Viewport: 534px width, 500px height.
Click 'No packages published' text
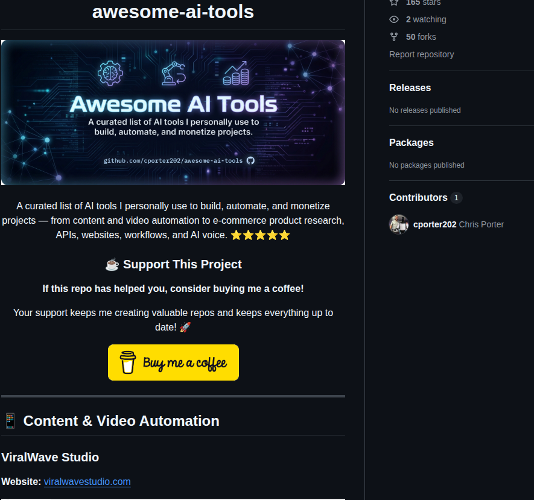tap(427, 165)
